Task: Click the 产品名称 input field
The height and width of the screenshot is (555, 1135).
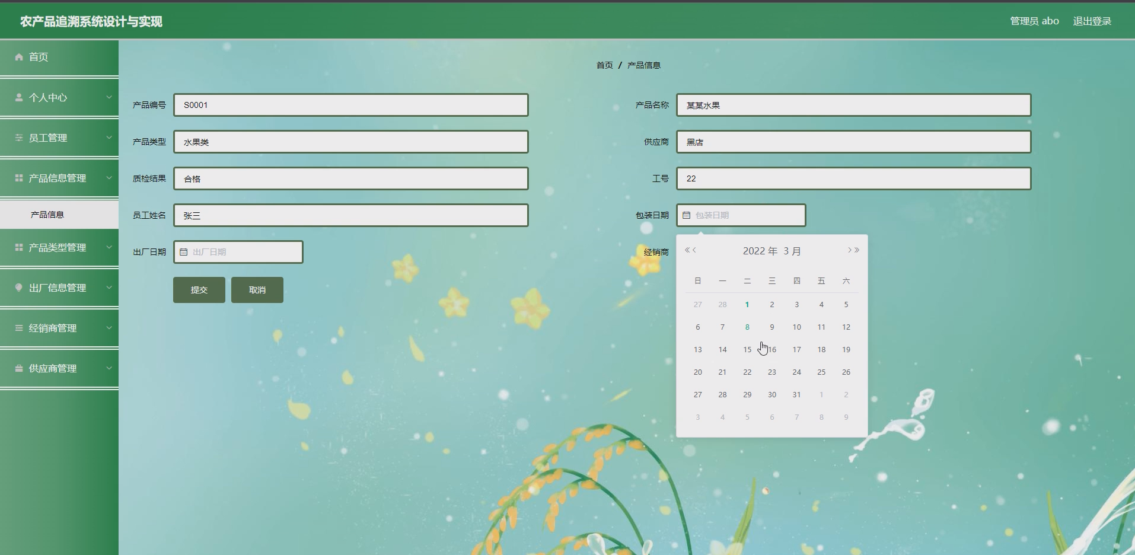Action: pos(854,105)
